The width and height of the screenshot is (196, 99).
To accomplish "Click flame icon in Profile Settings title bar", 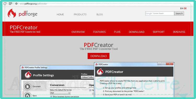I will click(23, 68).
